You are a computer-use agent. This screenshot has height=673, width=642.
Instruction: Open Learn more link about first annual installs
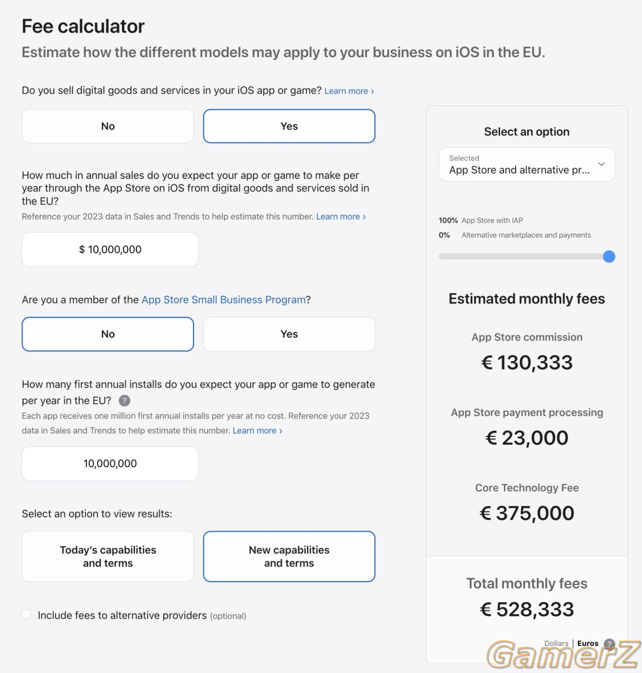pos(258,431)
